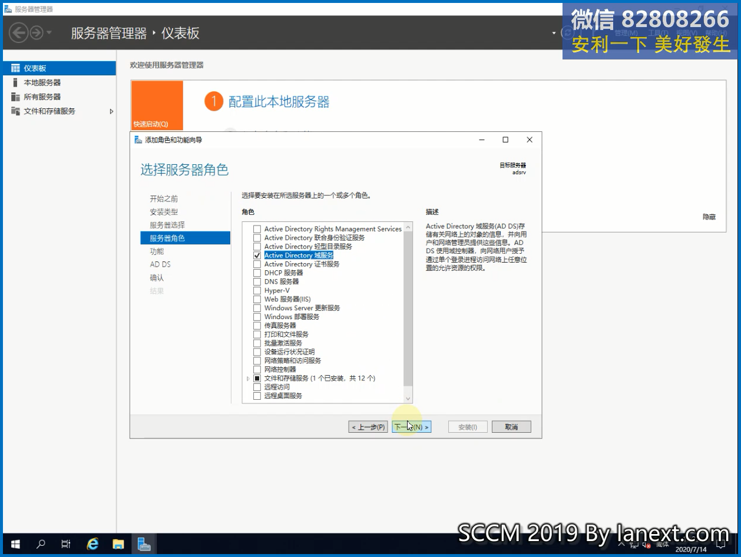
Task: Expand the 文件和存储服务 role tree node
Action: coord(248,379)
